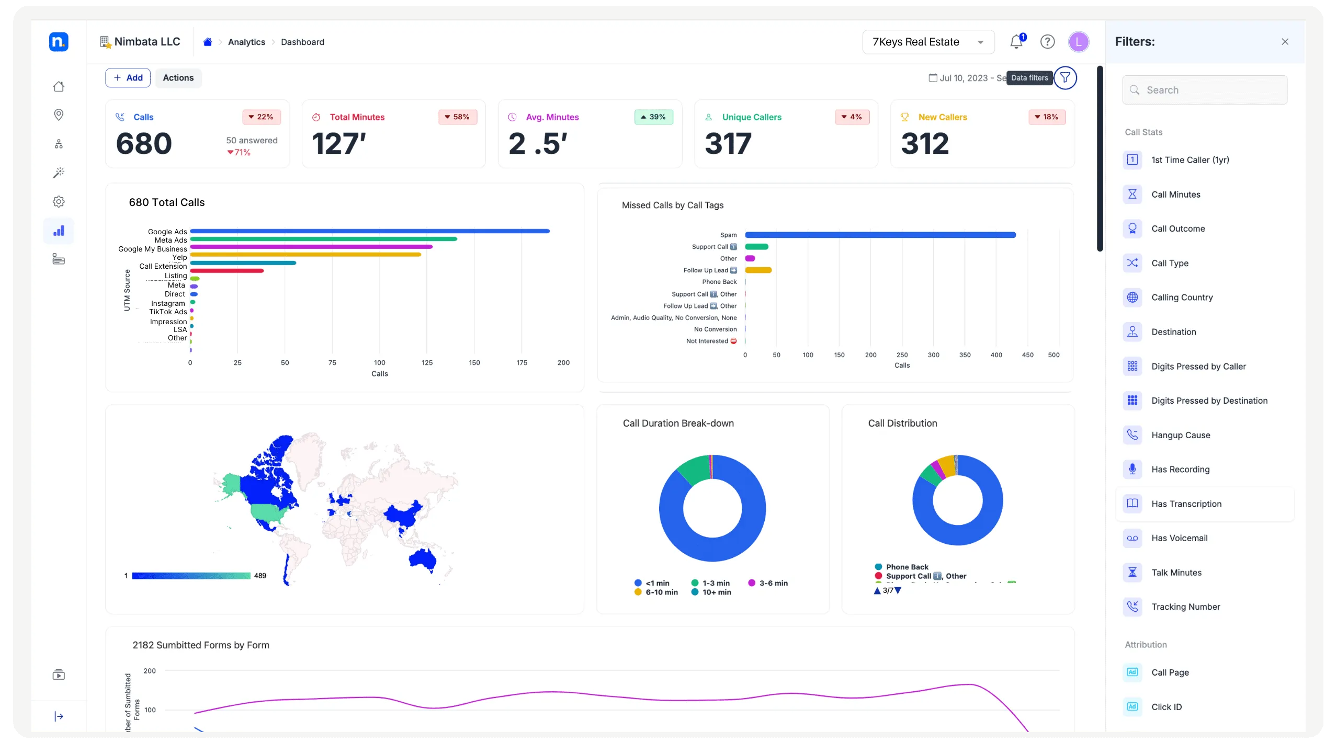Go to next legend page in Call Distribution
Screen dimensions: 1337x743
[898, 590]
